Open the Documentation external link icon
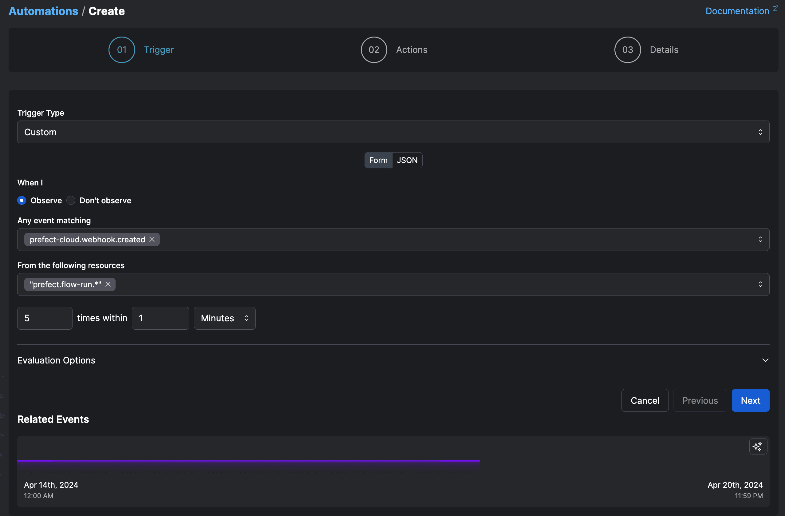The image size is (785, 516). pos(775,8)
